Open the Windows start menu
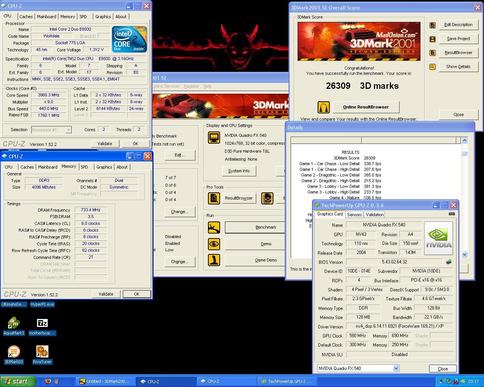Image resolution: width=484 pixels, height=387 pixels. 18,381
